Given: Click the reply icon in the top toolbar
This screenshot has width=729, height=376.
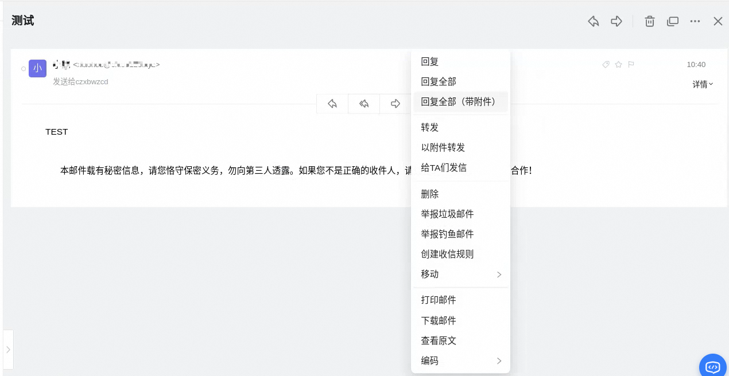Looking at the screenshot, I should coord(594,21).
